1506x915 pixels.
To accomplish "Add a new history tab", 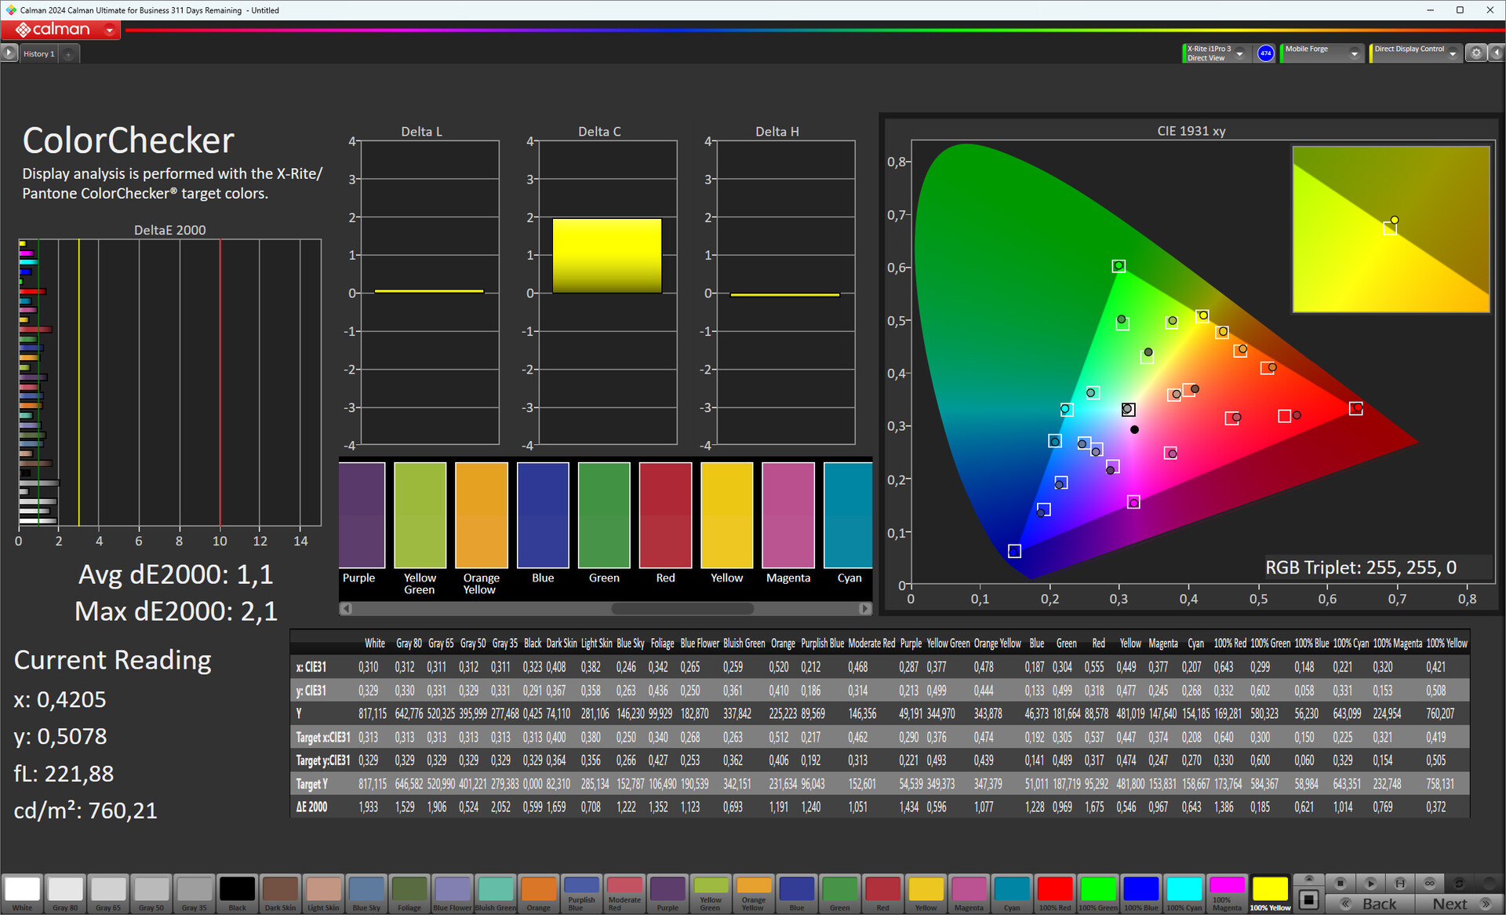I will (68, 54).
